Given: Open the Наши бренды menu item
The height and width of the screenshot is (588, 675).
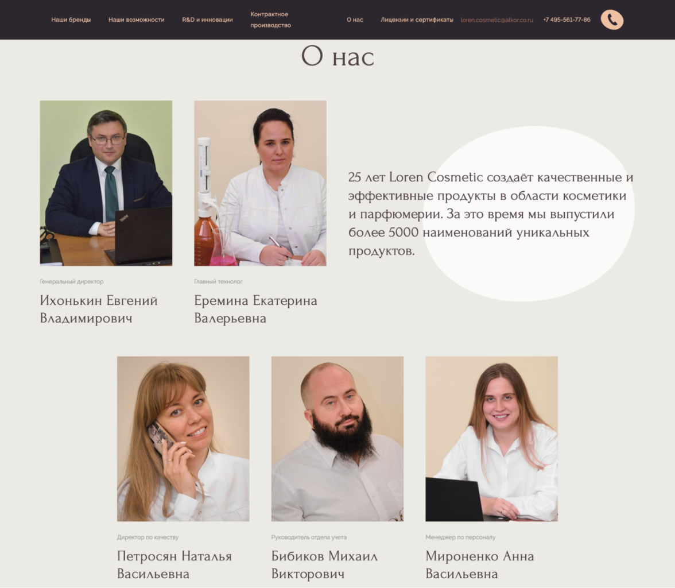Looking at the screenshot, I should (71, 20).
